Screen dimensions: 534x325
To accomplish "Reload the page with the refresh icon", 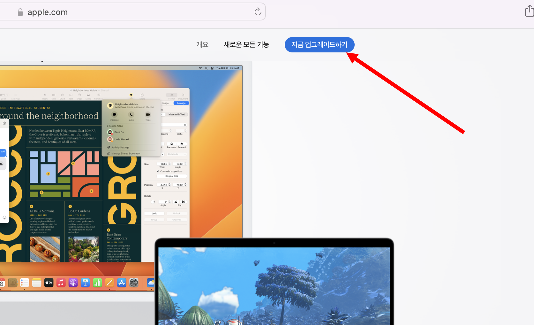I will 258,12.
